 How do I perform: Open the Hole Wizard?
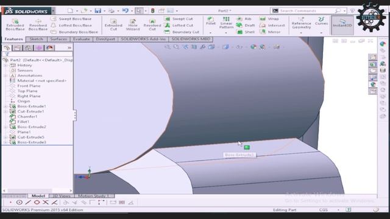point(133,24)
